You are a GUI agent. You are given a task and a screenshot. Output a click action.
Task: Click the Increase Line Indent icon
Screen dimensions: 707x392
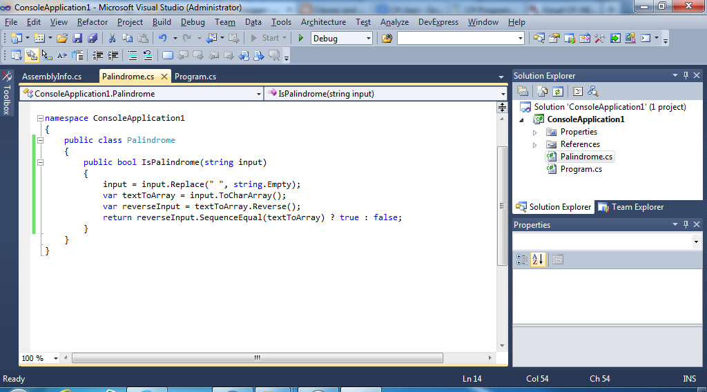coord(113,55)
